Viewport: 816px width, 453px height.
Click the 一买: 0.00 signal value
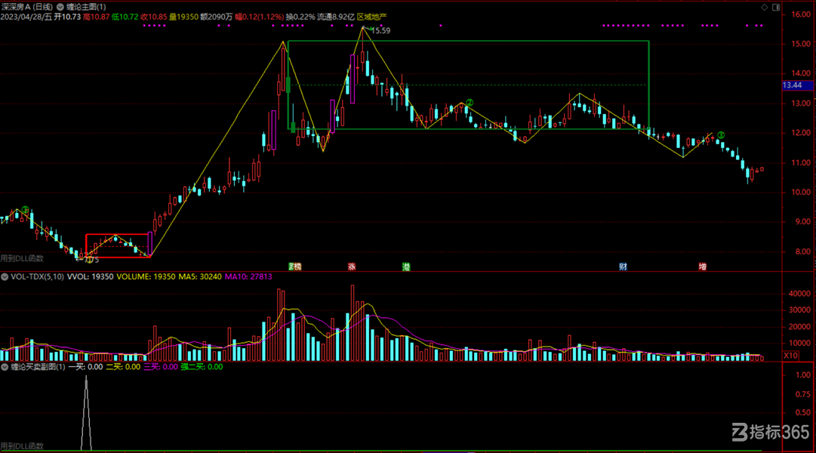(x=85, y=367)
